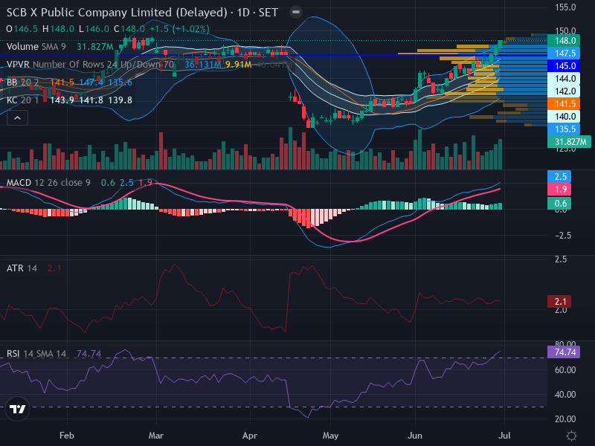Click the 2.1 ATR value label
This screenshot has width=595, height=446.
click(559, 302)
